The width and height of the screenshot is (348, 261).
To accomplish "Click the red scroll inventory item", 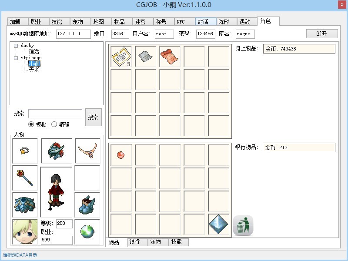I will [170, 56].
